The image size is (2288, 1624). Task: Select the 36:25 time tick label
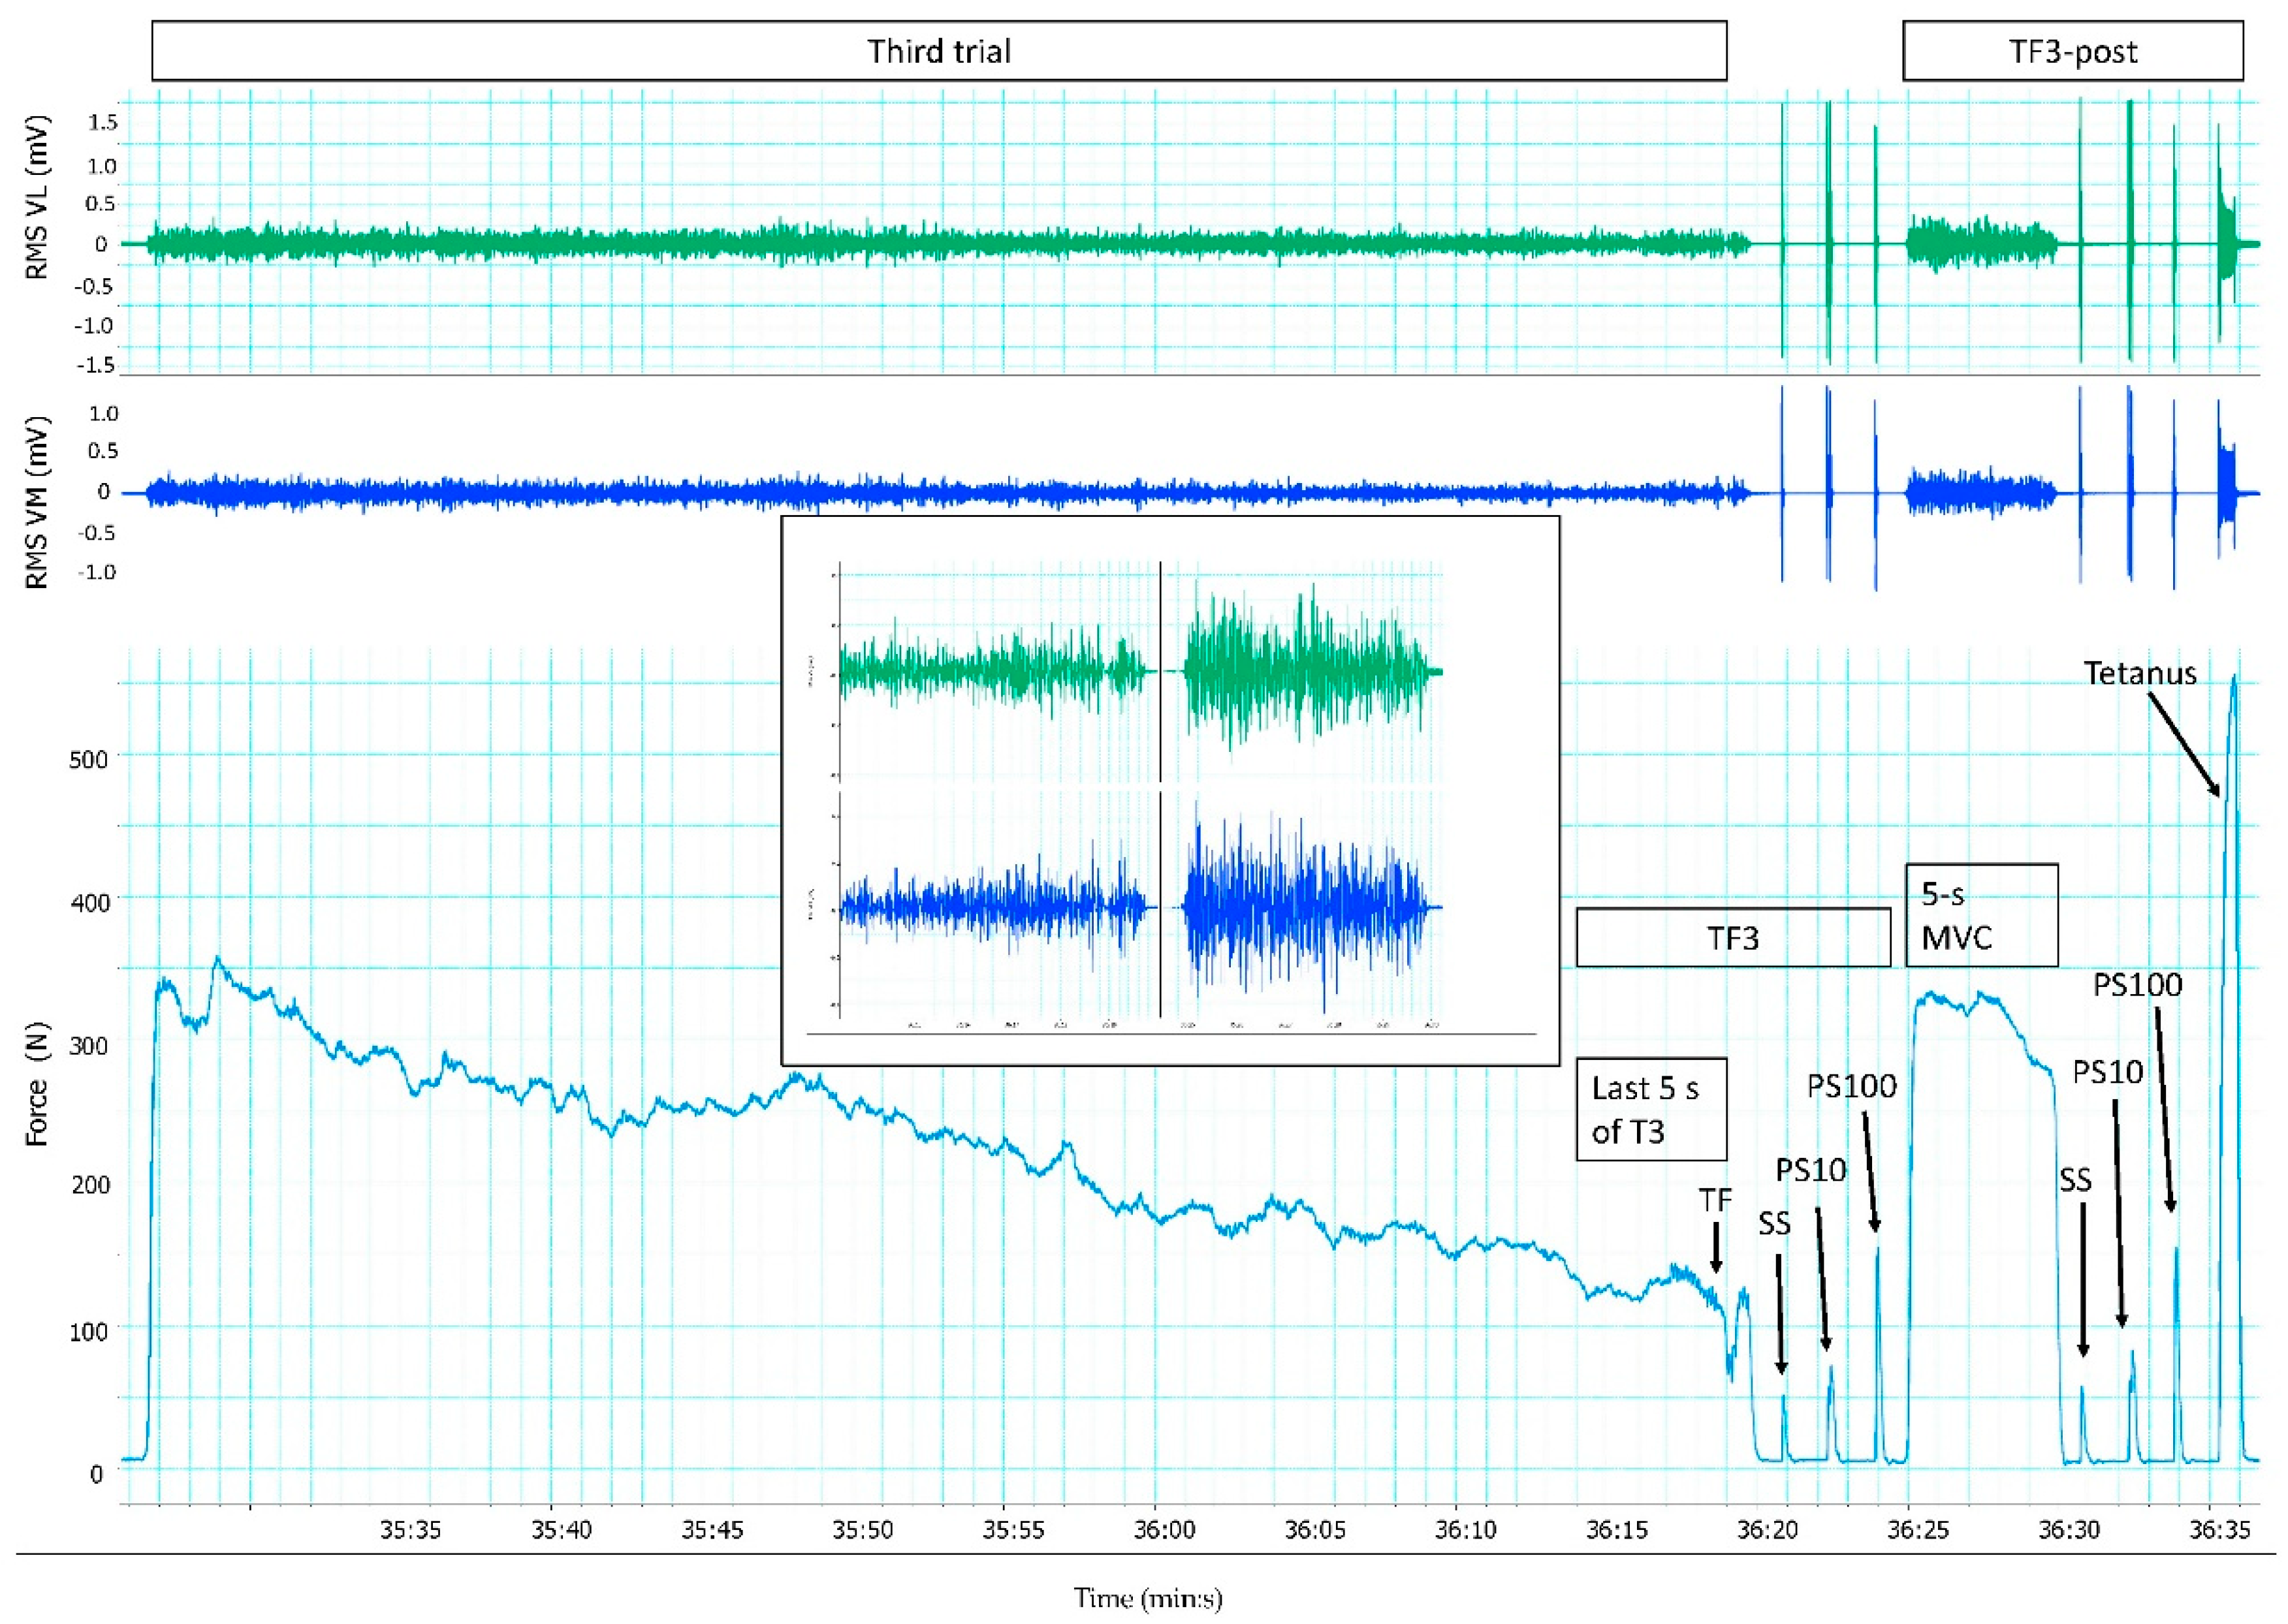1918,1530
